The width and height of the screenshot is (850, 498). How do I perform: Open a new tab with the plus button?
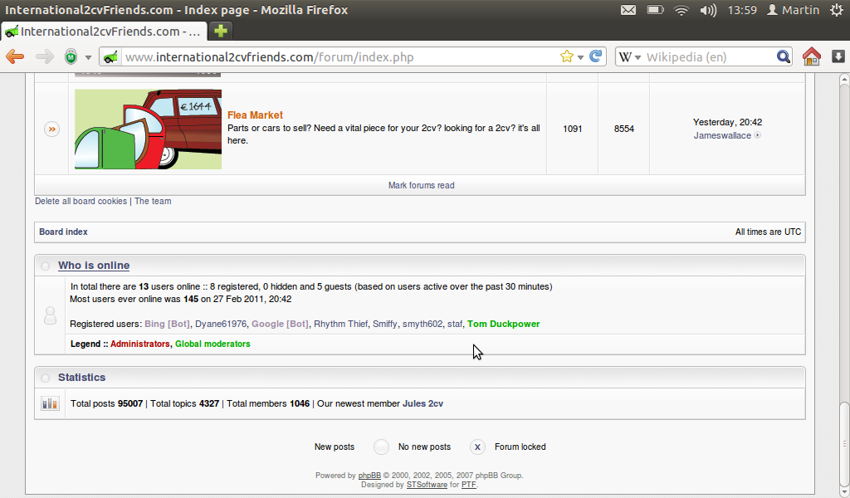point(221,31)
